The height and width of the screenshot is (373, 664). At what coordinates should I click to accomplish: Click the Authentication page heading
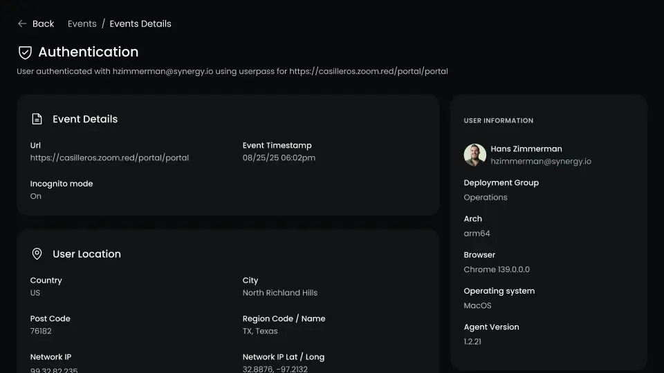coord(88,52)
